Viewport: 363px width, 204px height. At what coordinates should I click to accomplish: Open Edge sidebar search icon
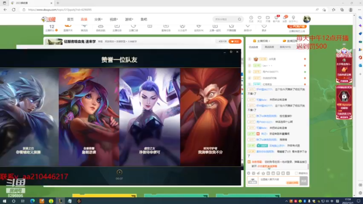(x=360, y=18)
